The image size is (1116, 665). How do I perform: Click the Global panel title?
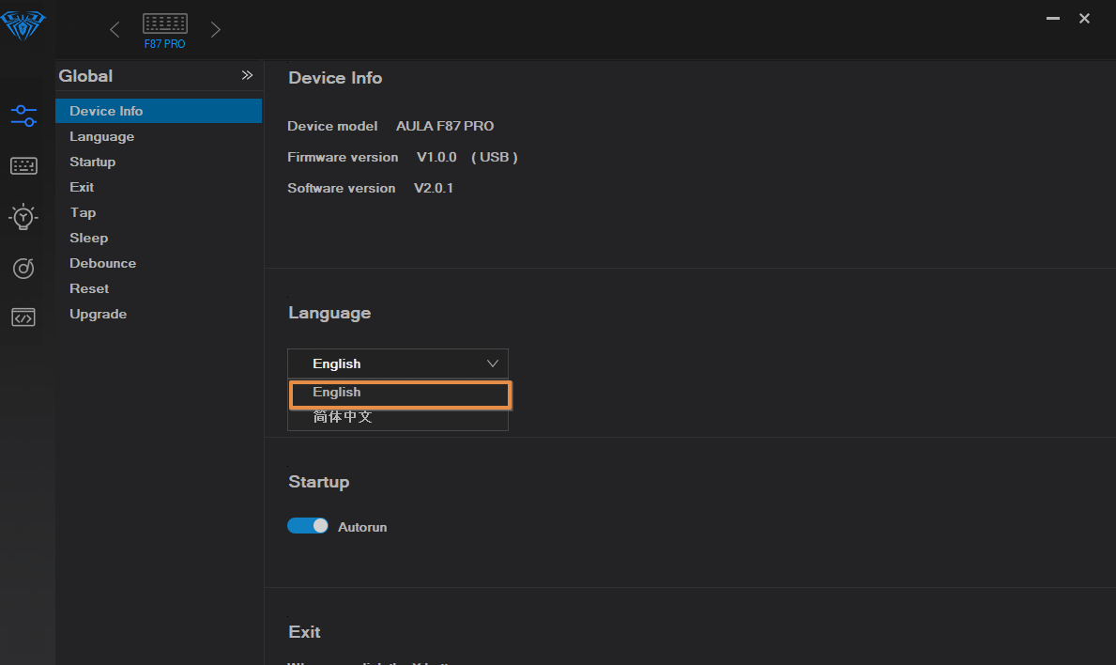[x=85, y=76]
